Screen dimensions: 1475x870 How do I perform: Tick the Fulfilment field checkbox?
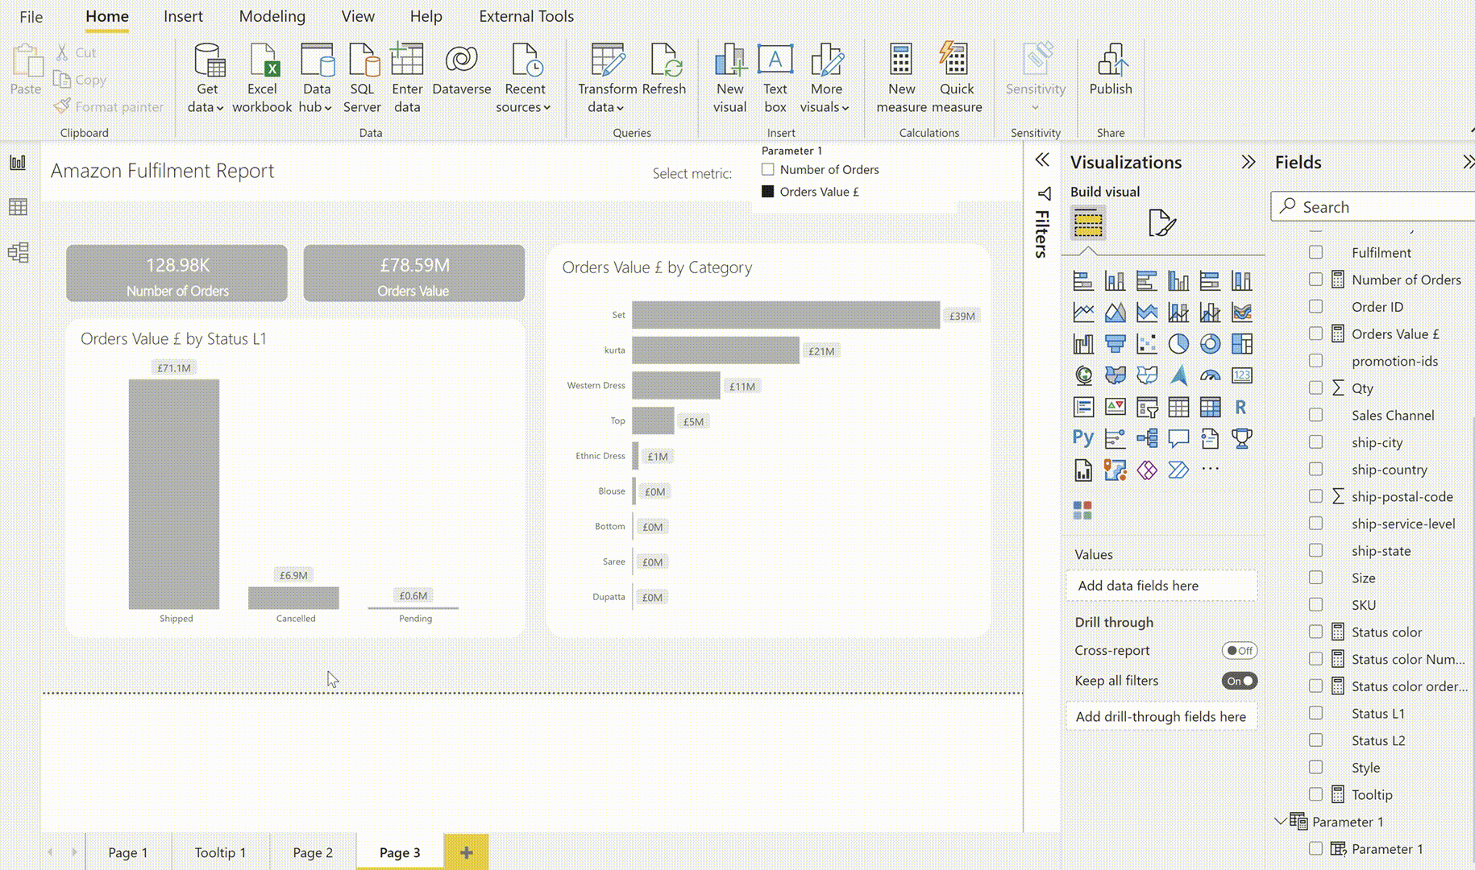[1315, 252]
